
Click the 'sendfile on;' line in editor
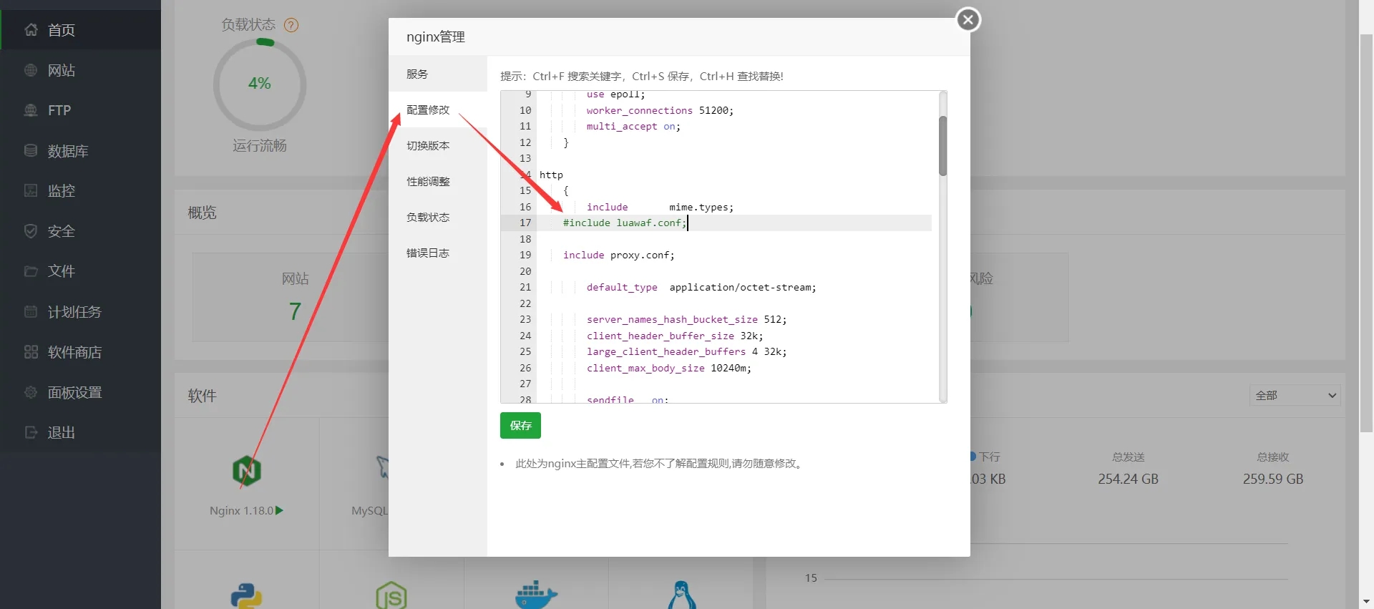tap(628, 399)
